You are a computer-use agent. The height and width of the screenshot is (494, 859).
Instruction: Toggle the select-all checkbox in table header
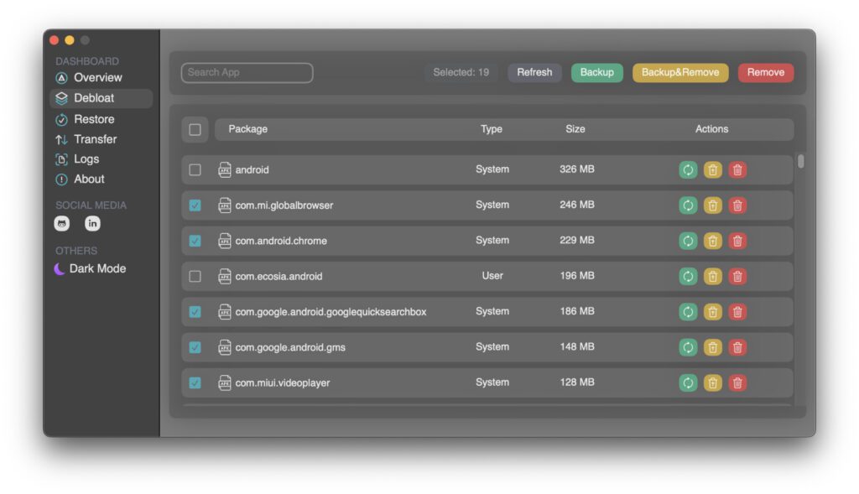(195, 129)
